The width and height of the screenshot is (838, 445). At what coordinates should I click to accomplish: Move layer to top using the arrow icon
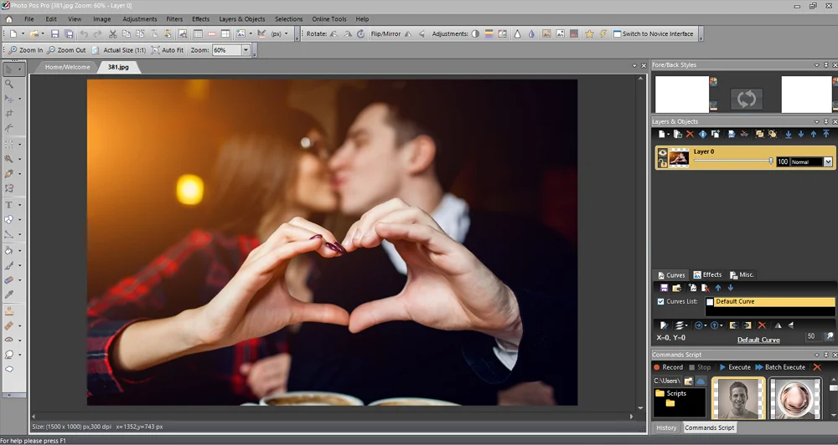(825, 134)
